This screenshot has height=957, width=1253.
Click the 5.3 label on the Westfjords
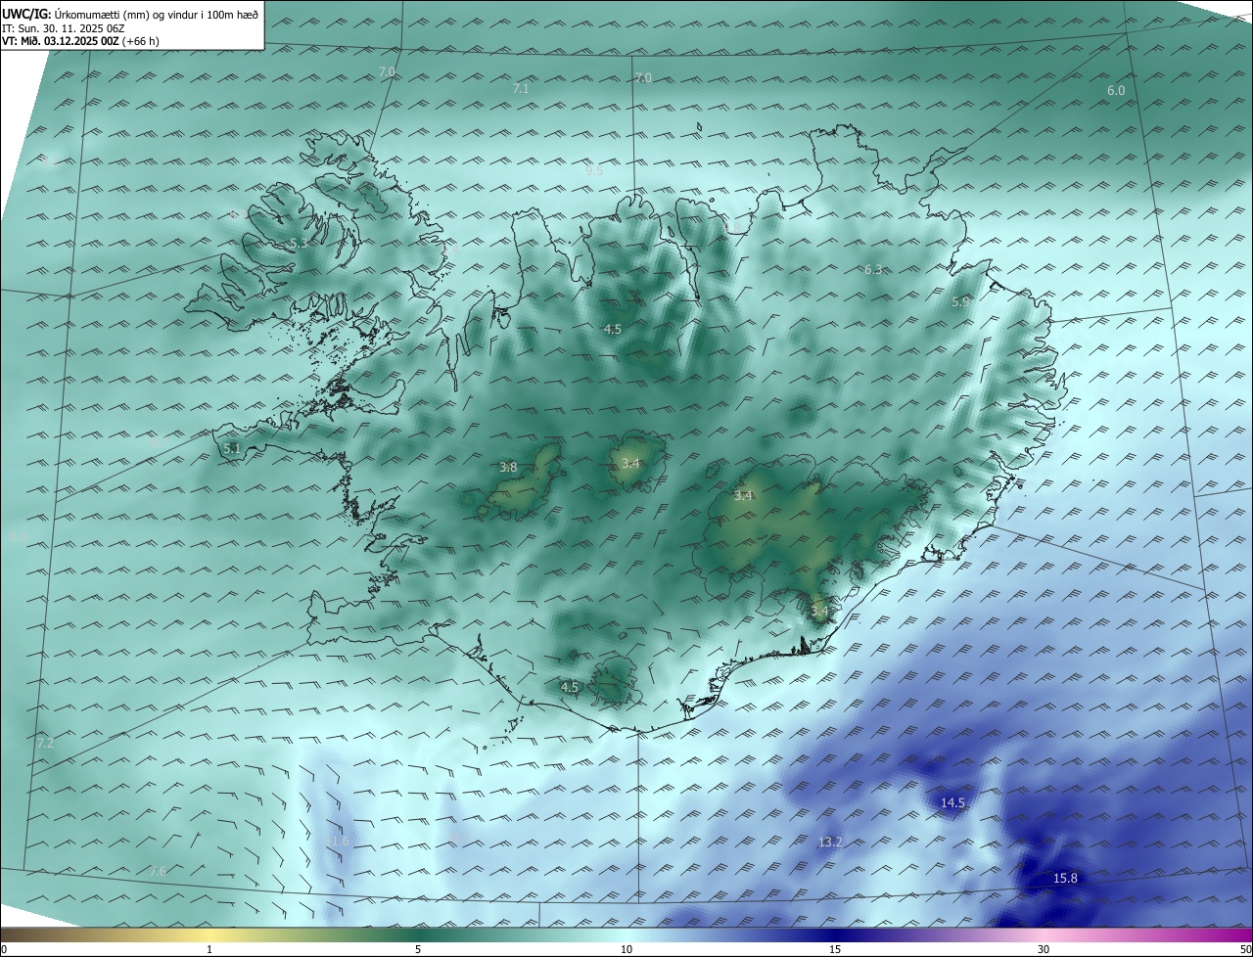[299, 243]
